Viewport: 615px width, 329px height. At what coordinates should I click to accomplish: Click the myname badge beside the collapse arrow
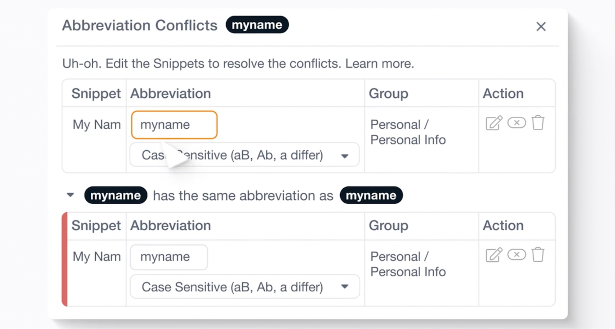pos(116,196)
